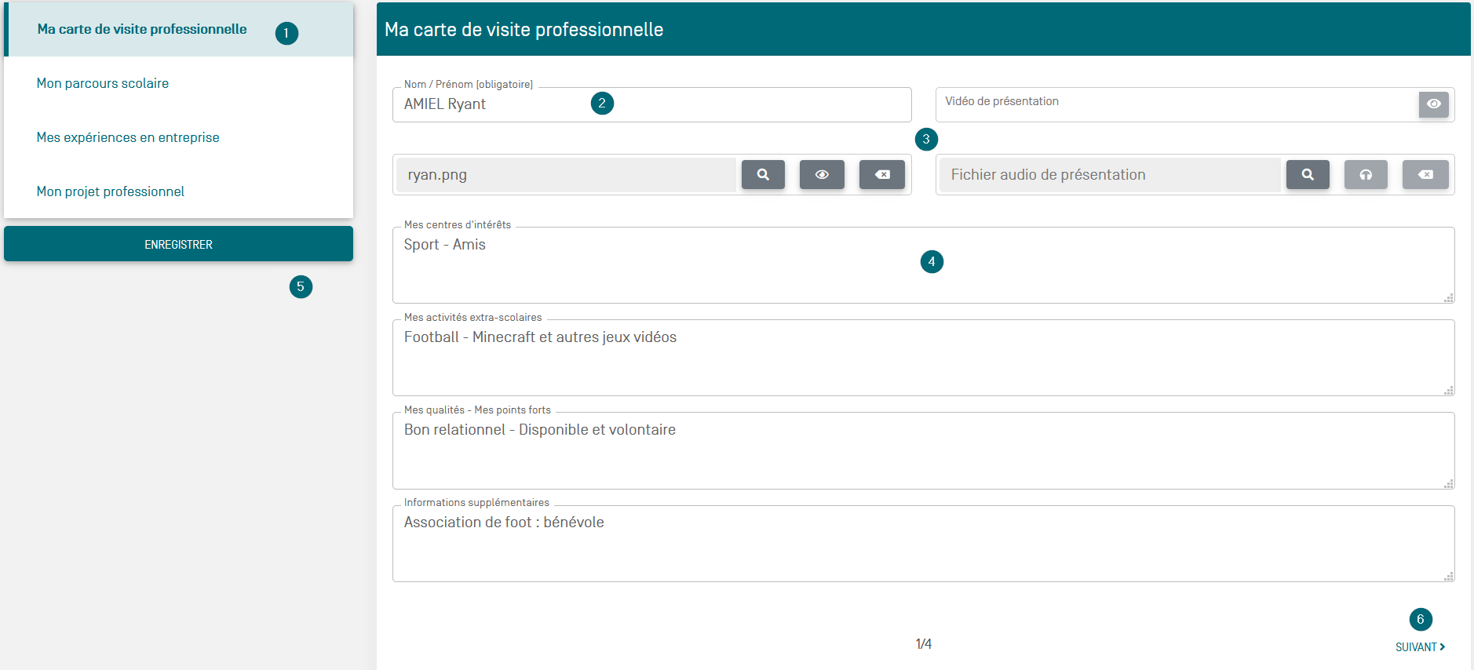Select Mon projet professionnel in sidebar
Viewport: 1474px width, 670px height.
click(111, 191)
